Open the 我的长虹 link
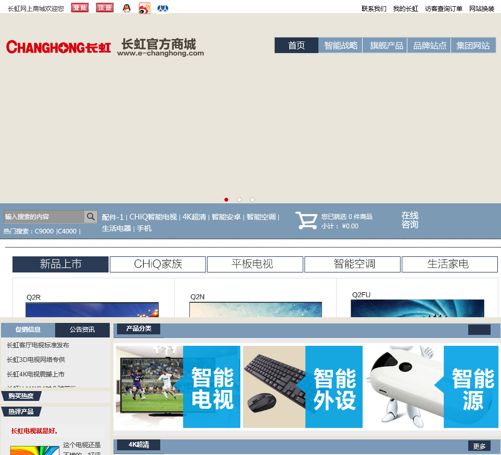The image size is (501, 455). 405,9
